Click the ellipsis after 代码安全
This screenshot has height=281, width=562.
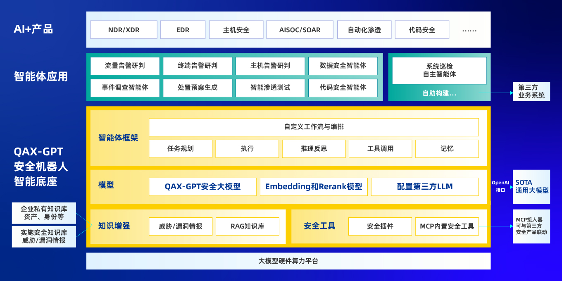[469, 30]
